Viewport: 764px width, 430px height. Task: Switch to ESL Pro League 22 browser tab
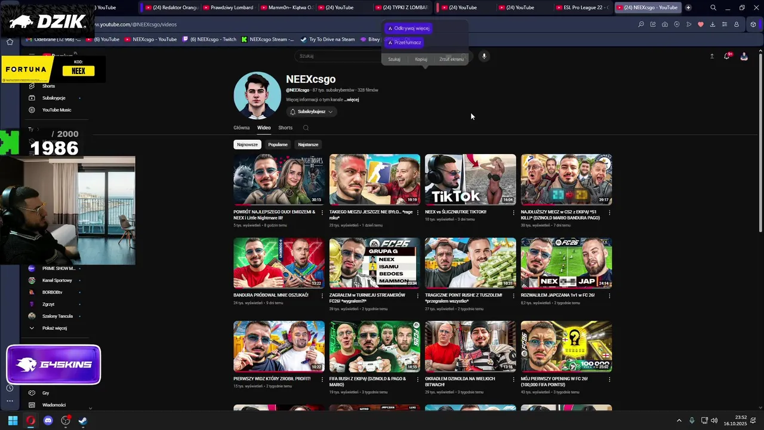click(x=583, y=8)
